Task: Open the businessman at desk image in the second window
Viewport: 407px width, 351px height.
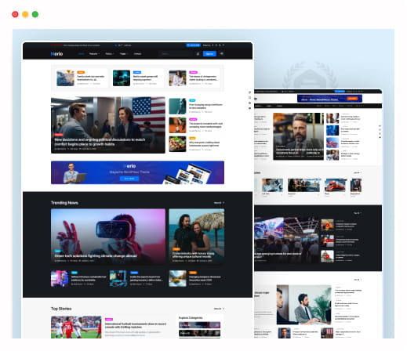Action: pyautogui.click(x=303, y=305)
